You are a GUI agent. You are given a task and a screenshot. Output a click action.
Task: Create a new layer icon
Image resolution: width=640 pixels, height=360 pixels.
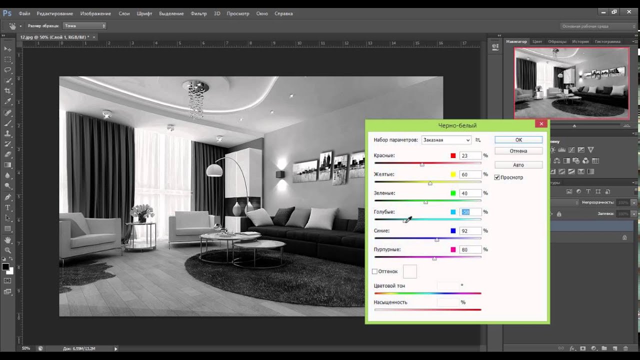tap(615, 348)
